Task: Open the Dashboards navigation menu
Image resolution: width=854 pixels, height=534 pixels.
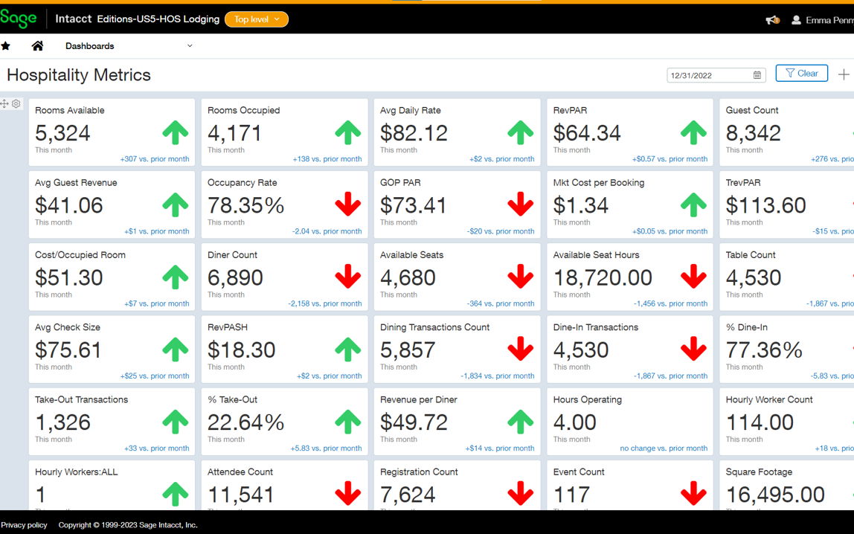Action: [x=90, y=45]
